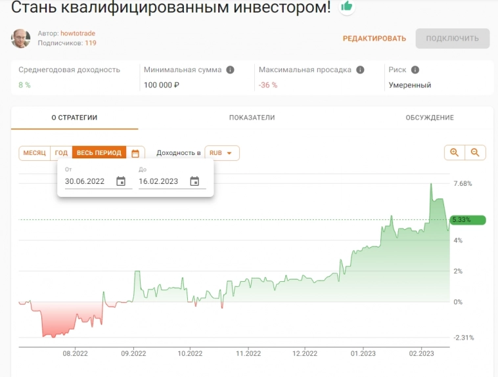Open the author avatar photo
This screenshot has height=377, width=498.
click(21, 39)
